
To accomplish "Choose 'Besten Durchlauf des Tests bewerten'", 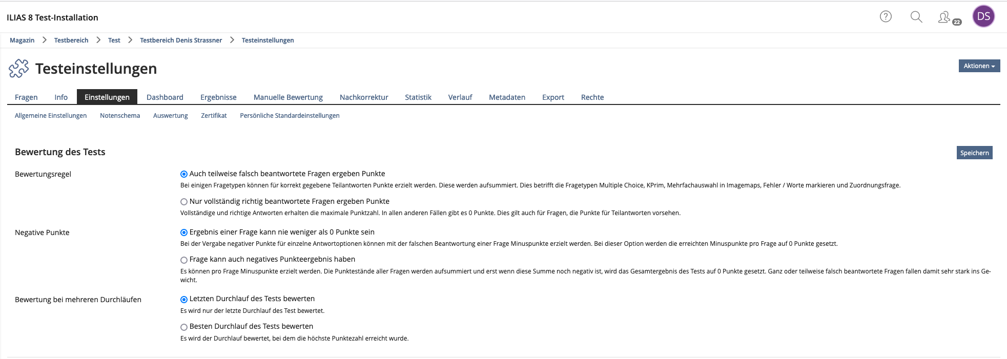I will 184,327.
